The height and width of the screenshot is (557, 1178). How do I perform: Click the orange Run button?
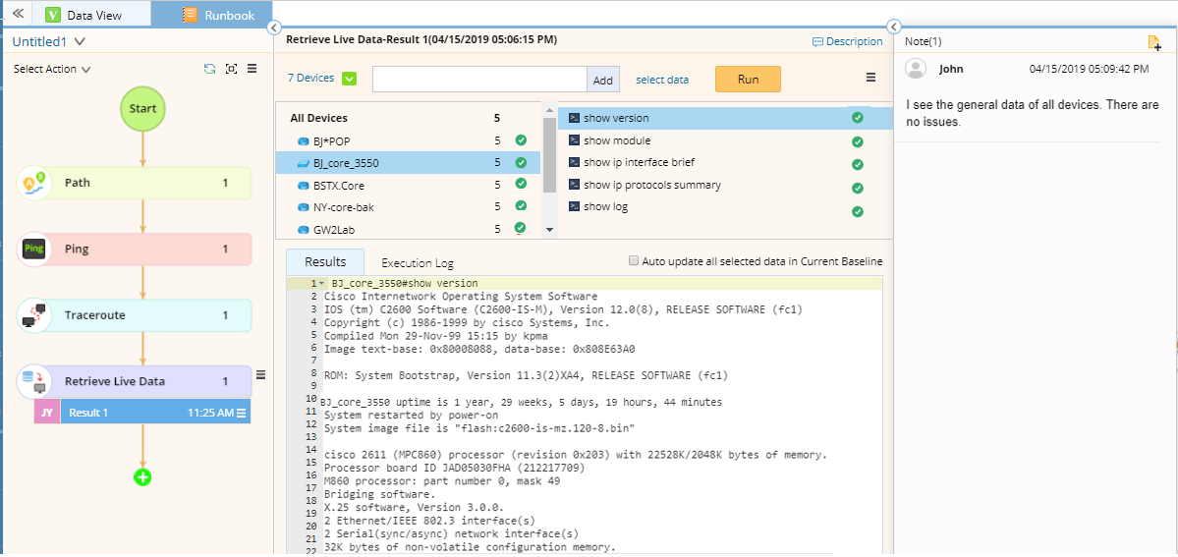click(x=748, y=80)
